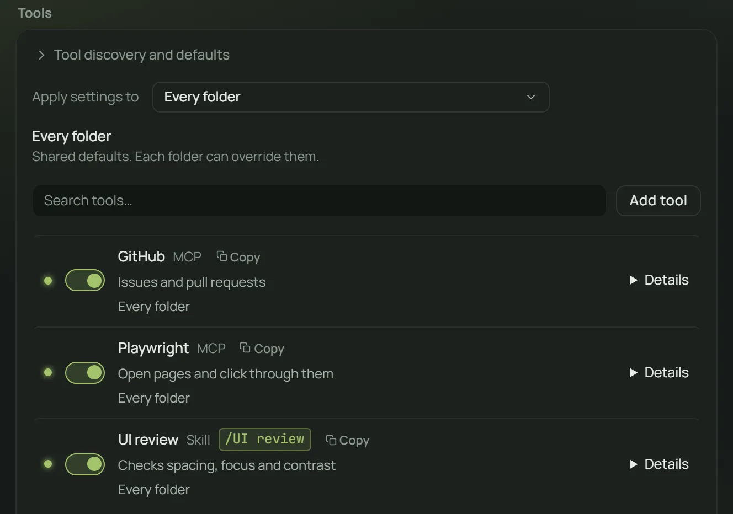Viewport: 733px width, 514px height.
Task: Click the Skill label beside UI review
Action: [x=198, y=440]
